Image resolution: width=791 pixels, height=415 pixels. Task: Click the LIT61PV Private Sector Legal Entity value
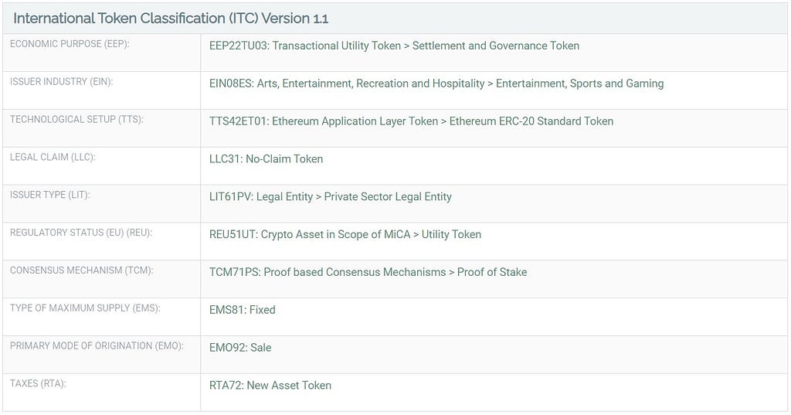tap(331, 197)
